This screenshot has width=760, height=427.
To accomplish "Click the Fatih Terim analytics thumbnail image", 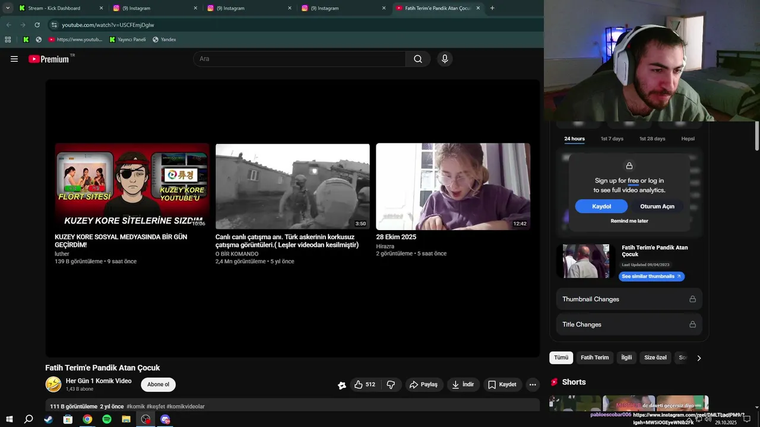I will (586, 261).
